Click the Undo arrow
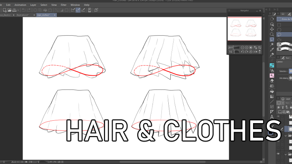The width and height of the screenshot is (292, 164). point(24,10)
